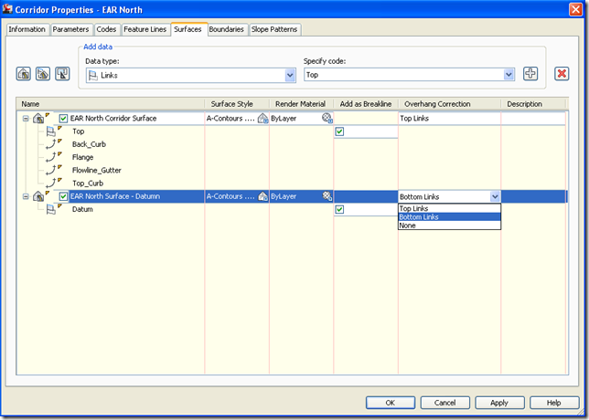Viewport: 589px width, 420px height.
Task: Click the link icon beside Top row
Action: (50, 131)
